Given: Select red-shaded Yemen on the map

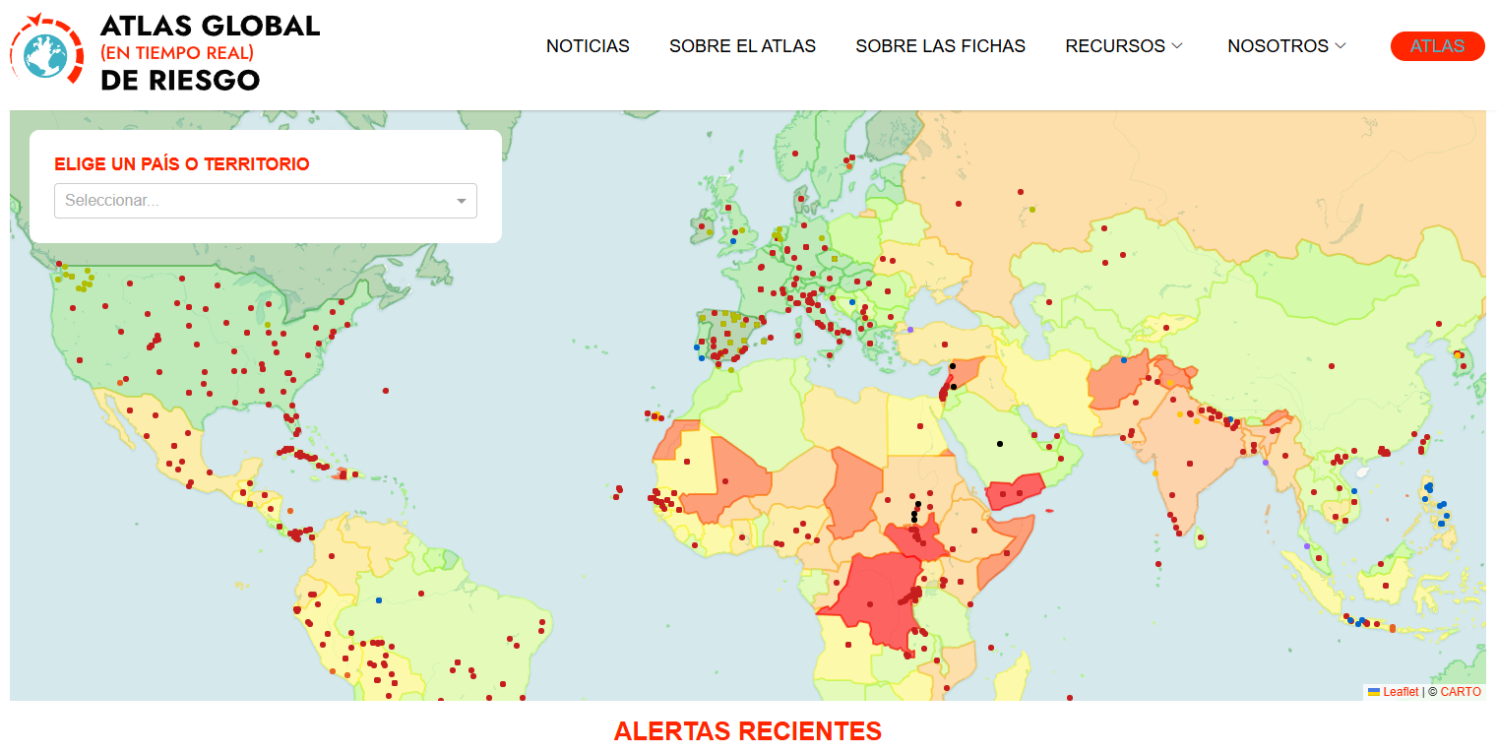Looking at the screenshot, I should (x=1014, y=491).
